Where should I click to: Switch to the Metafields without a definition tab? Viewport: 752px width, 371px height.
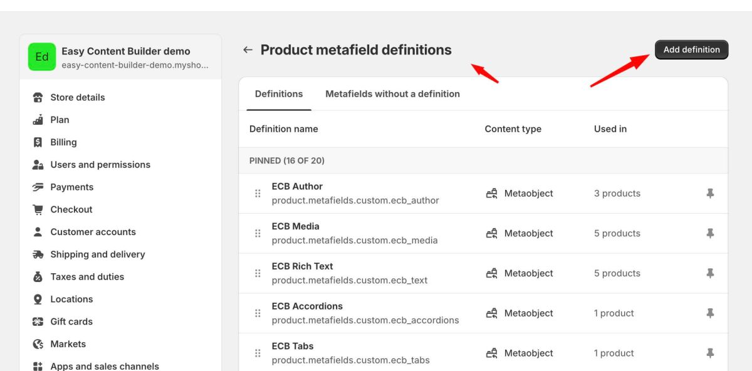tap(392, 93)
